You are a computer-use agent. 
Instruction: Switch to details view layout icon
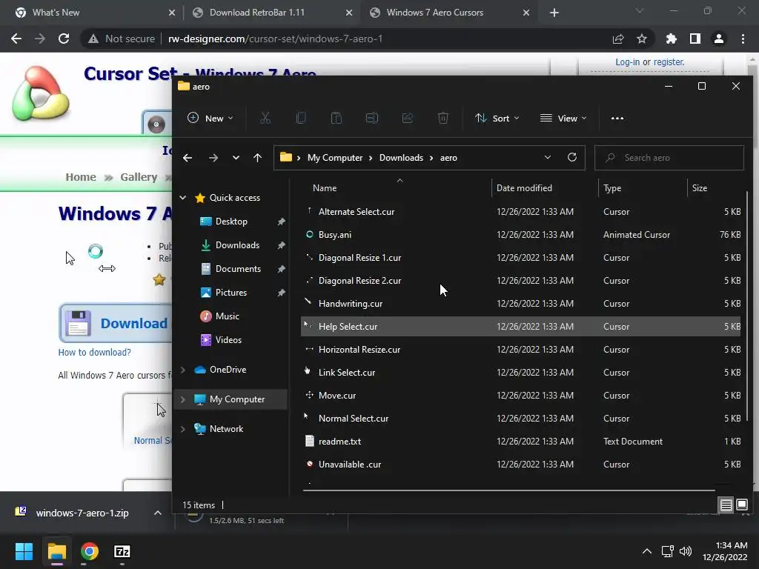pos(726,505)
